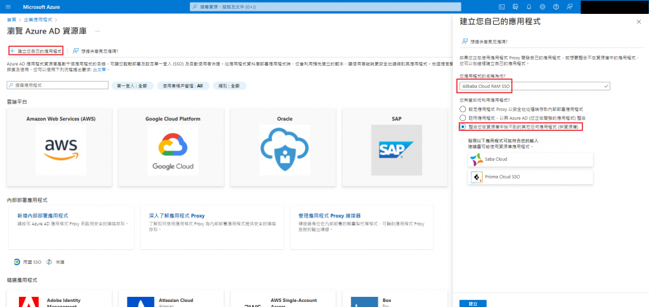Select the SAP platform tile
The image size is (649, 307).
pyautogui.click(x=396, y=147)
